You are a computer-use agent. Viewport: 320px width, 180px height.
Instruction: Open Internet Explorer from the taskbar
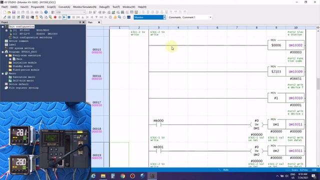point(93,175)
